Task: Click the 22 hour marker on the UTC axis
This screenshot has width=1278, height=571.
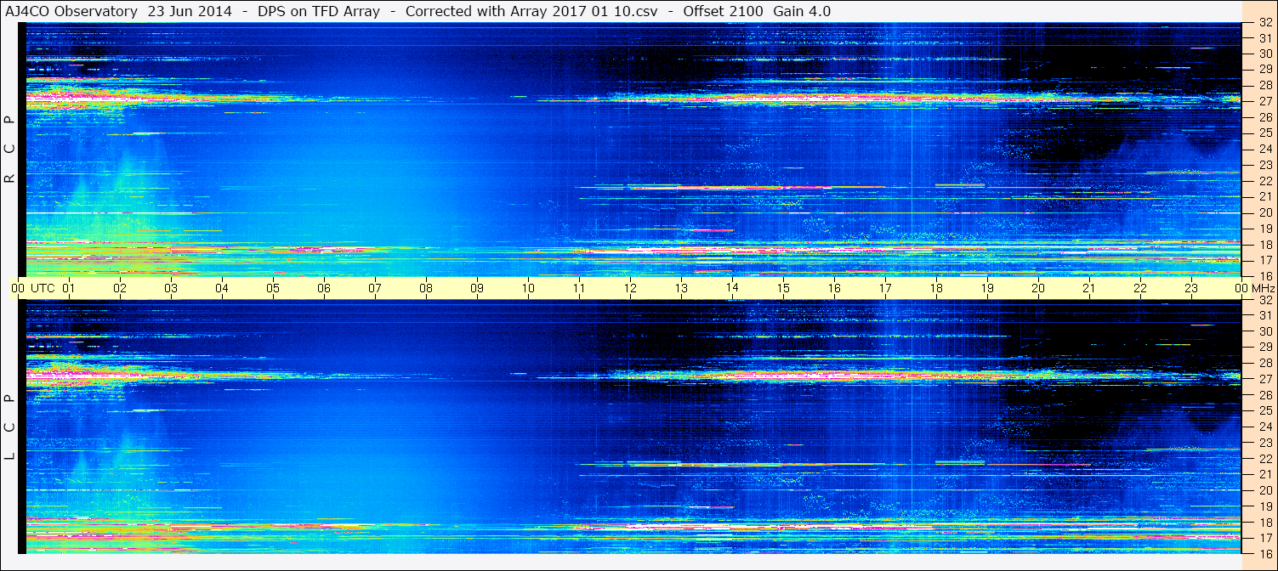Action: 1140,288
